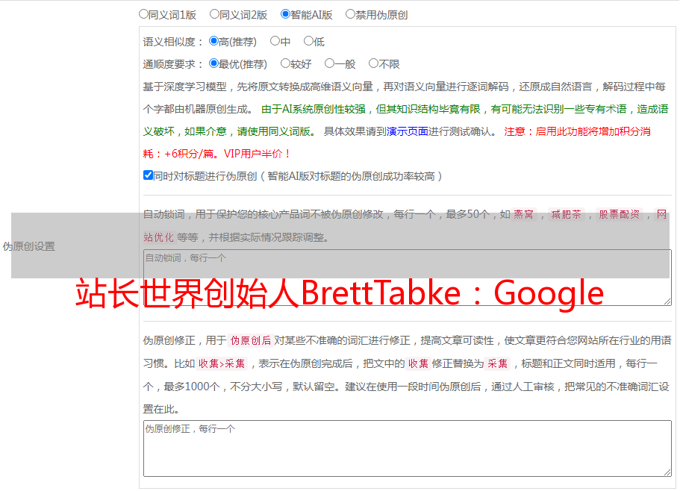Screen dimensions: 680x491
Task: Click the 自动锁词 textarea resize handle
Action: click(x=667, y=301)
